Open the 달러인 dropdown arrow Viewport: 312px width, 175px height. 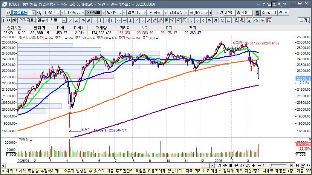[124, 13]
